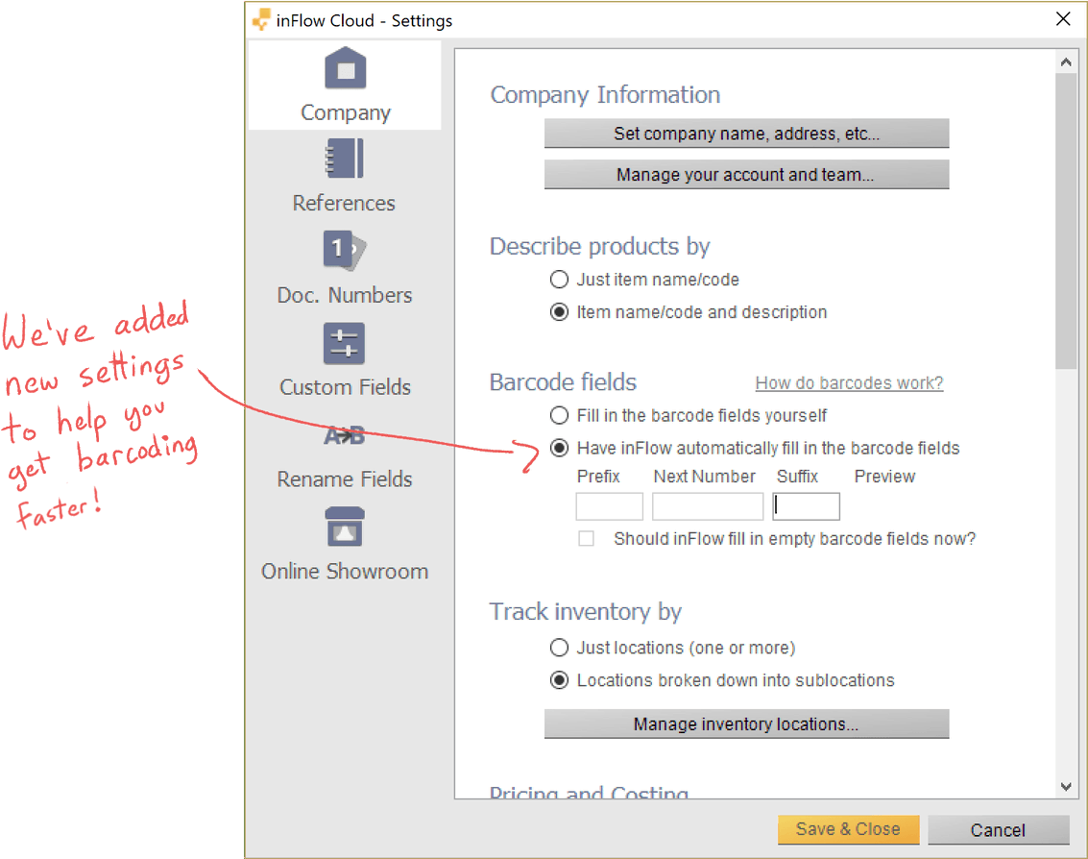
Task: Click the Cancel button
Action: [x=999, y=830]
